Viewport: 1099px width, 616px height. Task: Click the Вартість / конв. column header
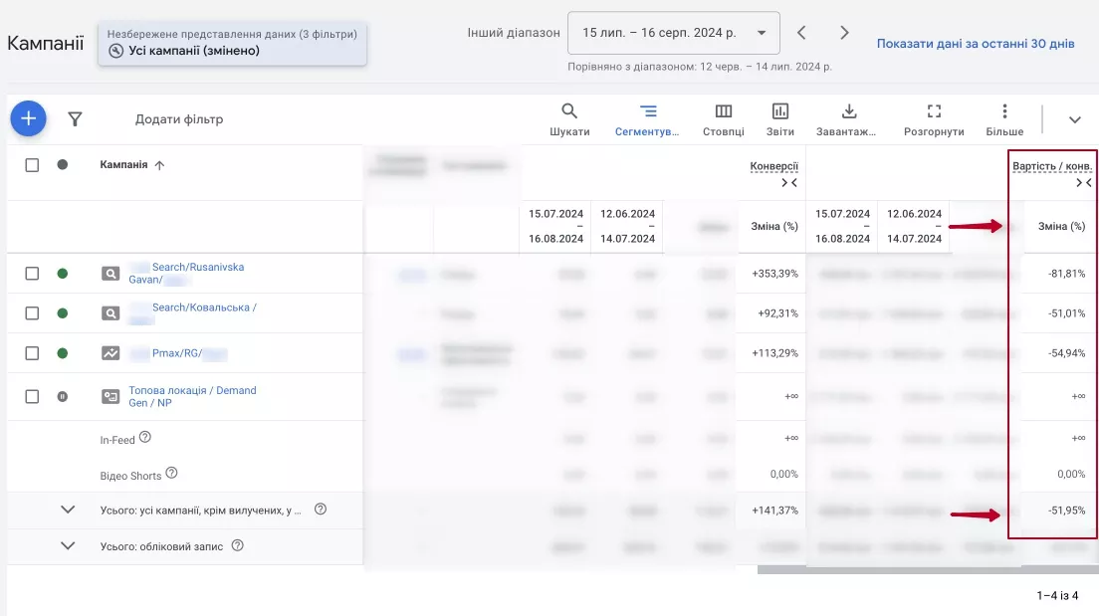(x=1052, y=166)
